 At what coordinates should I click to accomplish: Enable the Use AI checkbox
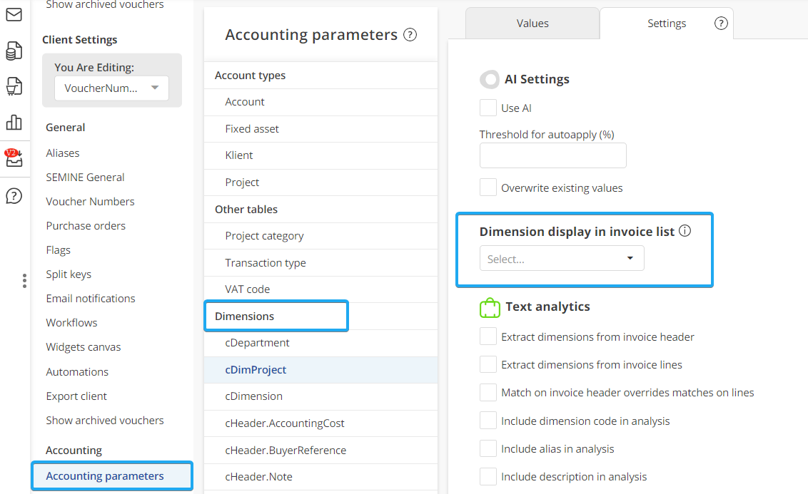[x=488, y=108]
